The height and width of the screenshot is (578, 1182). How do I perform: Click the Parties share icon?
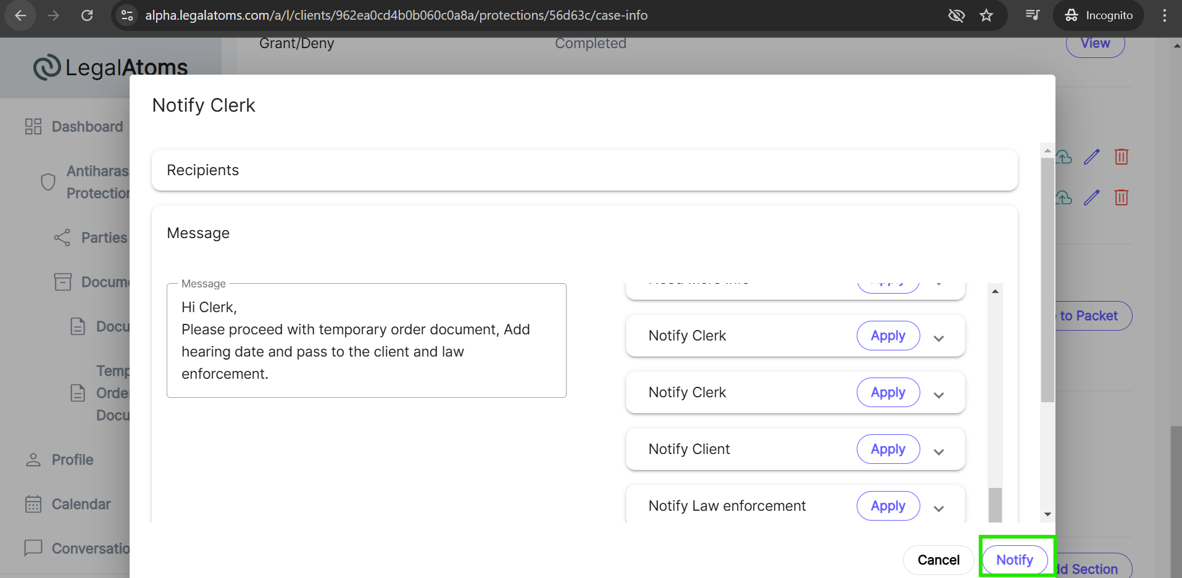(x=62, y=237)
